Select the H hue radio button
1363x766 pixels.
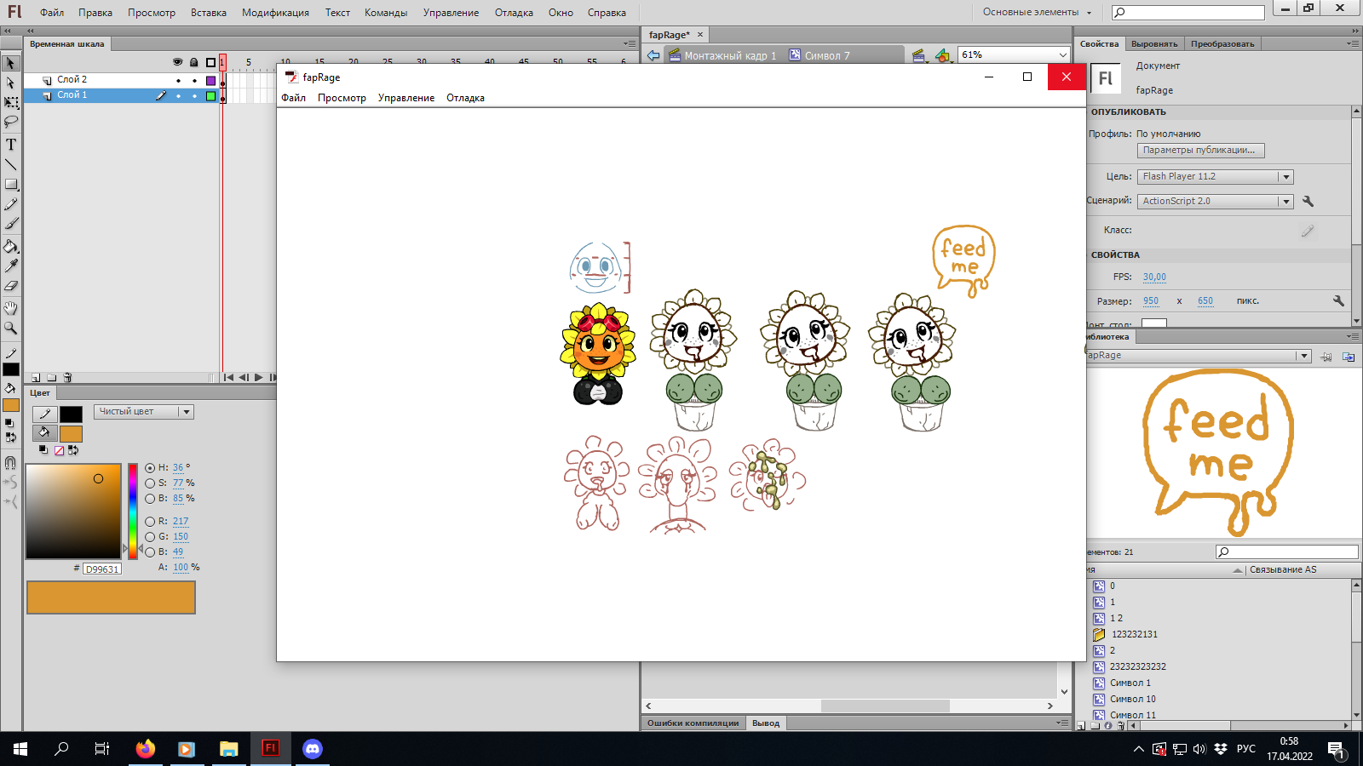click(x=150, y=467)
